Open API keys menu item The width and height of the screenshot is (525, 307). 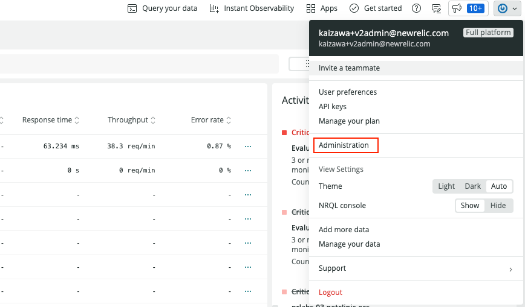click(x=333, y=107)
